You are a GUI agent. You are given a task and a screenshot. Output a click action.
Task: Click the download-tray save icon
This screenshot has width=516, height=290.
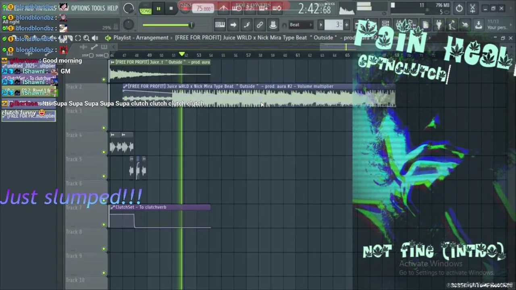click(x=479, y=25)
